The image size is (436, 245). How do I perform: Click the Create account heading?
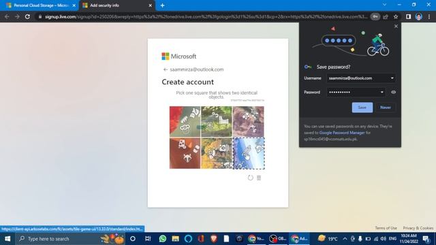point(188,82)
